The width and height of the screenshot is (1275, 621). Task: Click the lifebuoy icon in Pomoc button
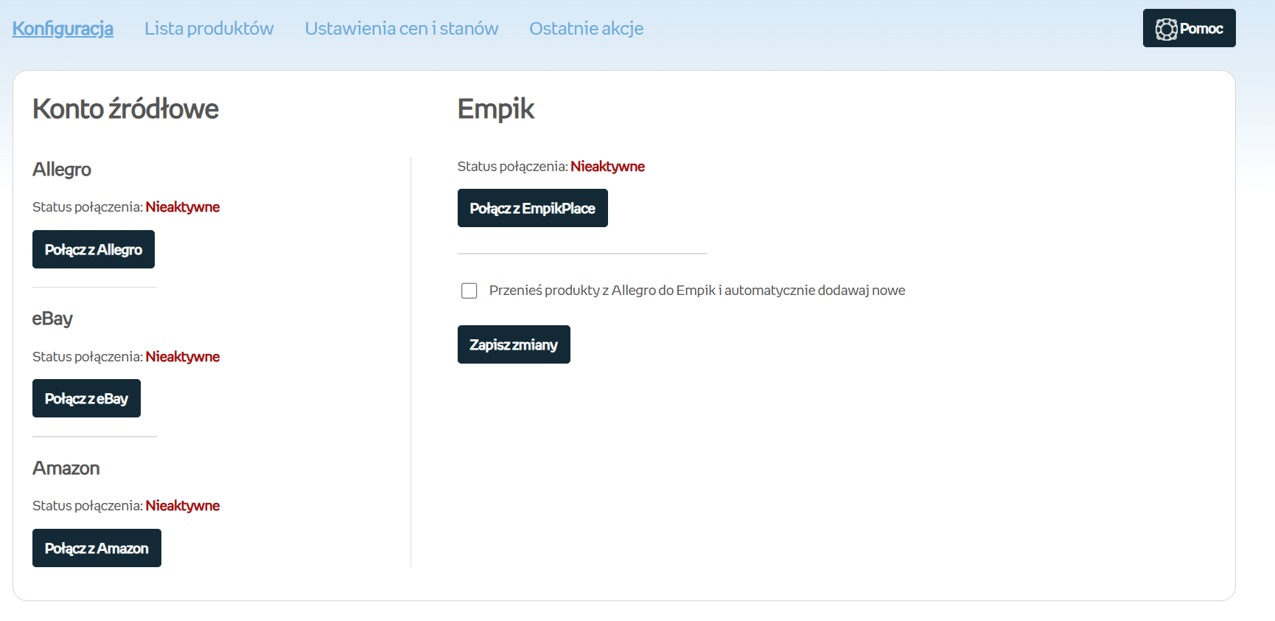pyautogui.click(x=1166, y=29)
